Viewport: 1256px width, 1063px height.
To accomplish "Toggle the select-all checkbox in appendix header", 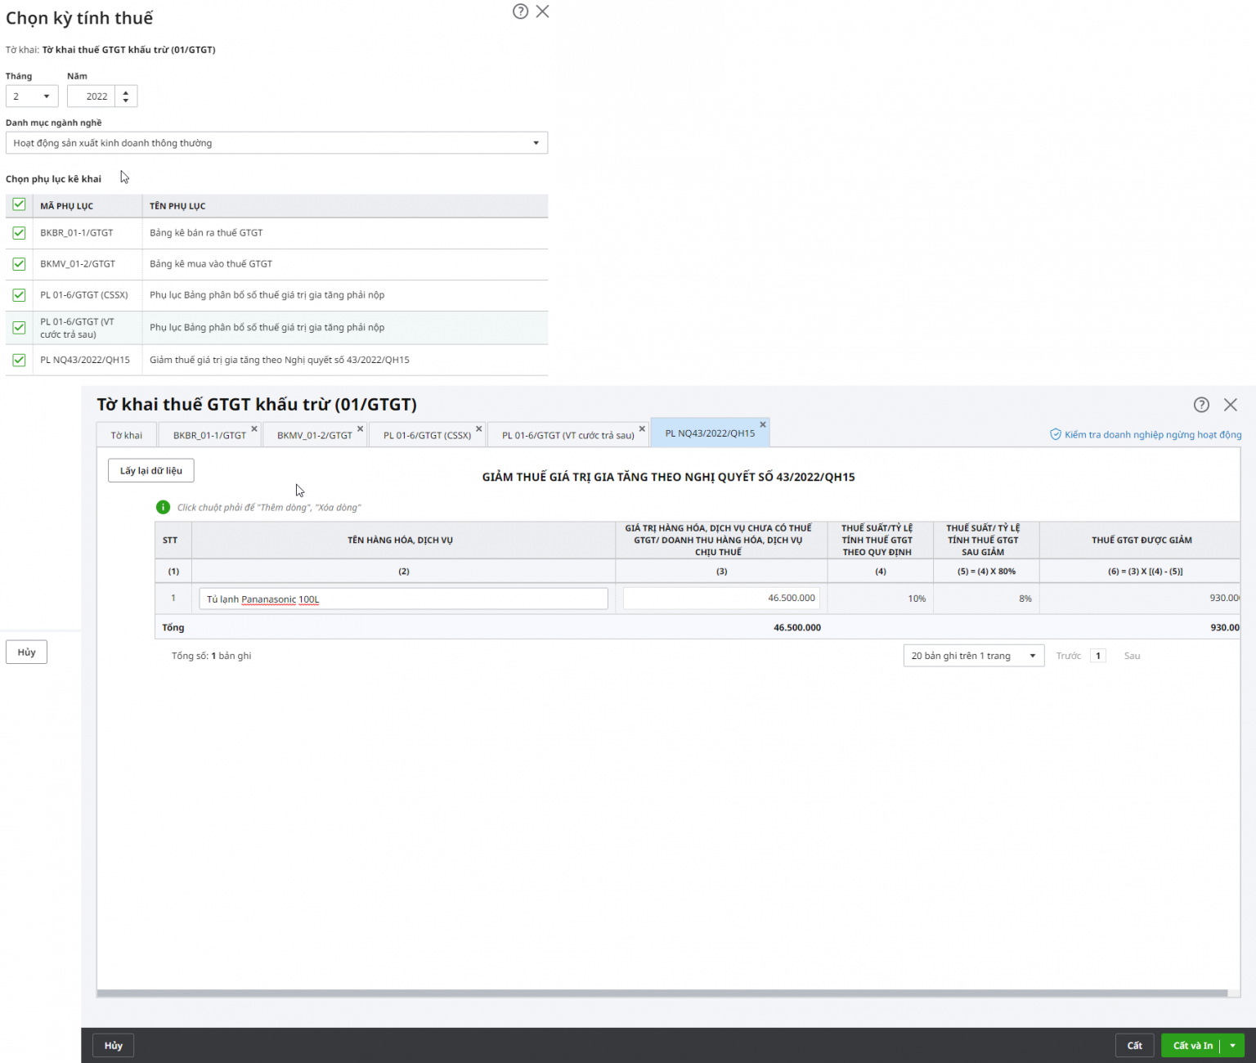I will click(19, 204).
